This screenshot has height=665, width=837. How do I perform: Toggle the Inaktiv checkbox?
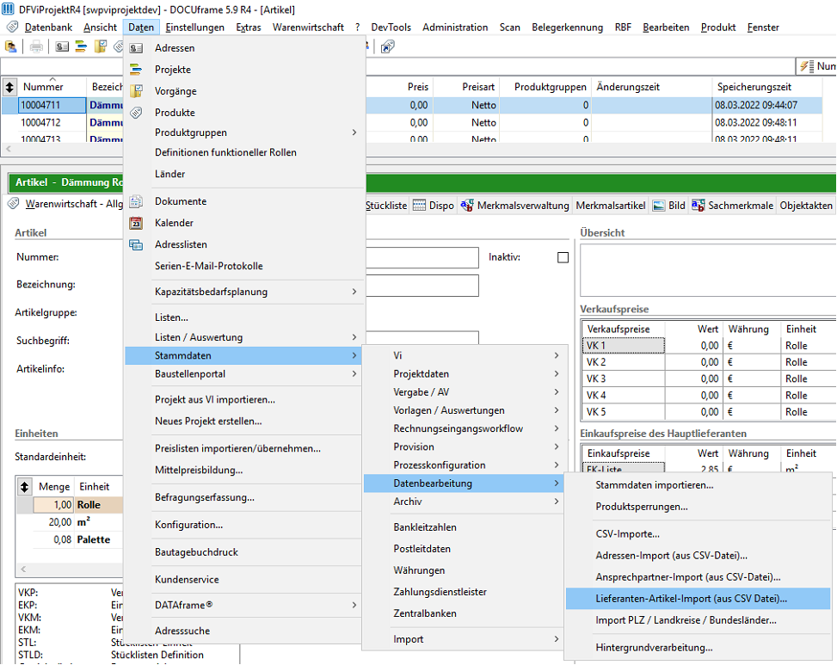(x=563, y=257)
